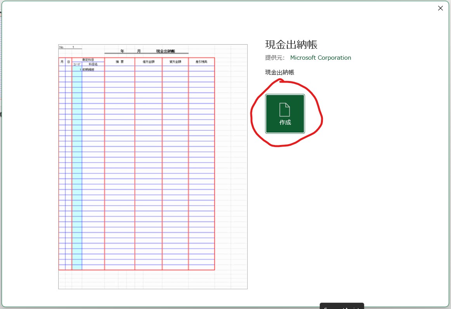Click the underlined 年 月 現金出納帳 preview title
Image resolution: width=451 pixels, height=309 pixels.
tap(147, 51)
